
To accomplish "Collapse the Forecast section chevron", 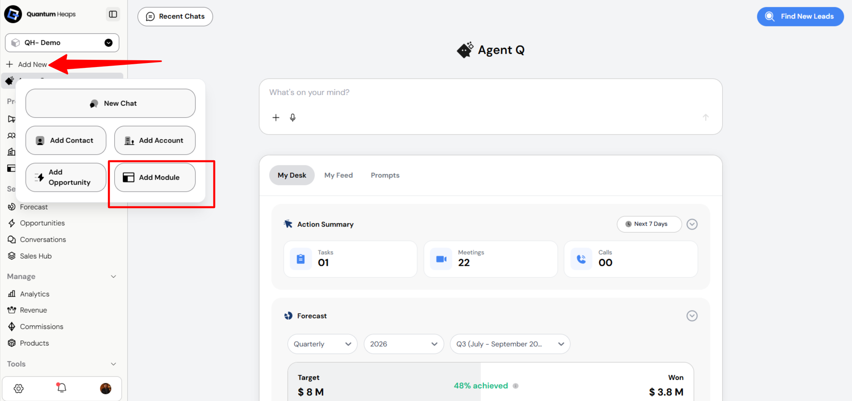I will [692, 316].
